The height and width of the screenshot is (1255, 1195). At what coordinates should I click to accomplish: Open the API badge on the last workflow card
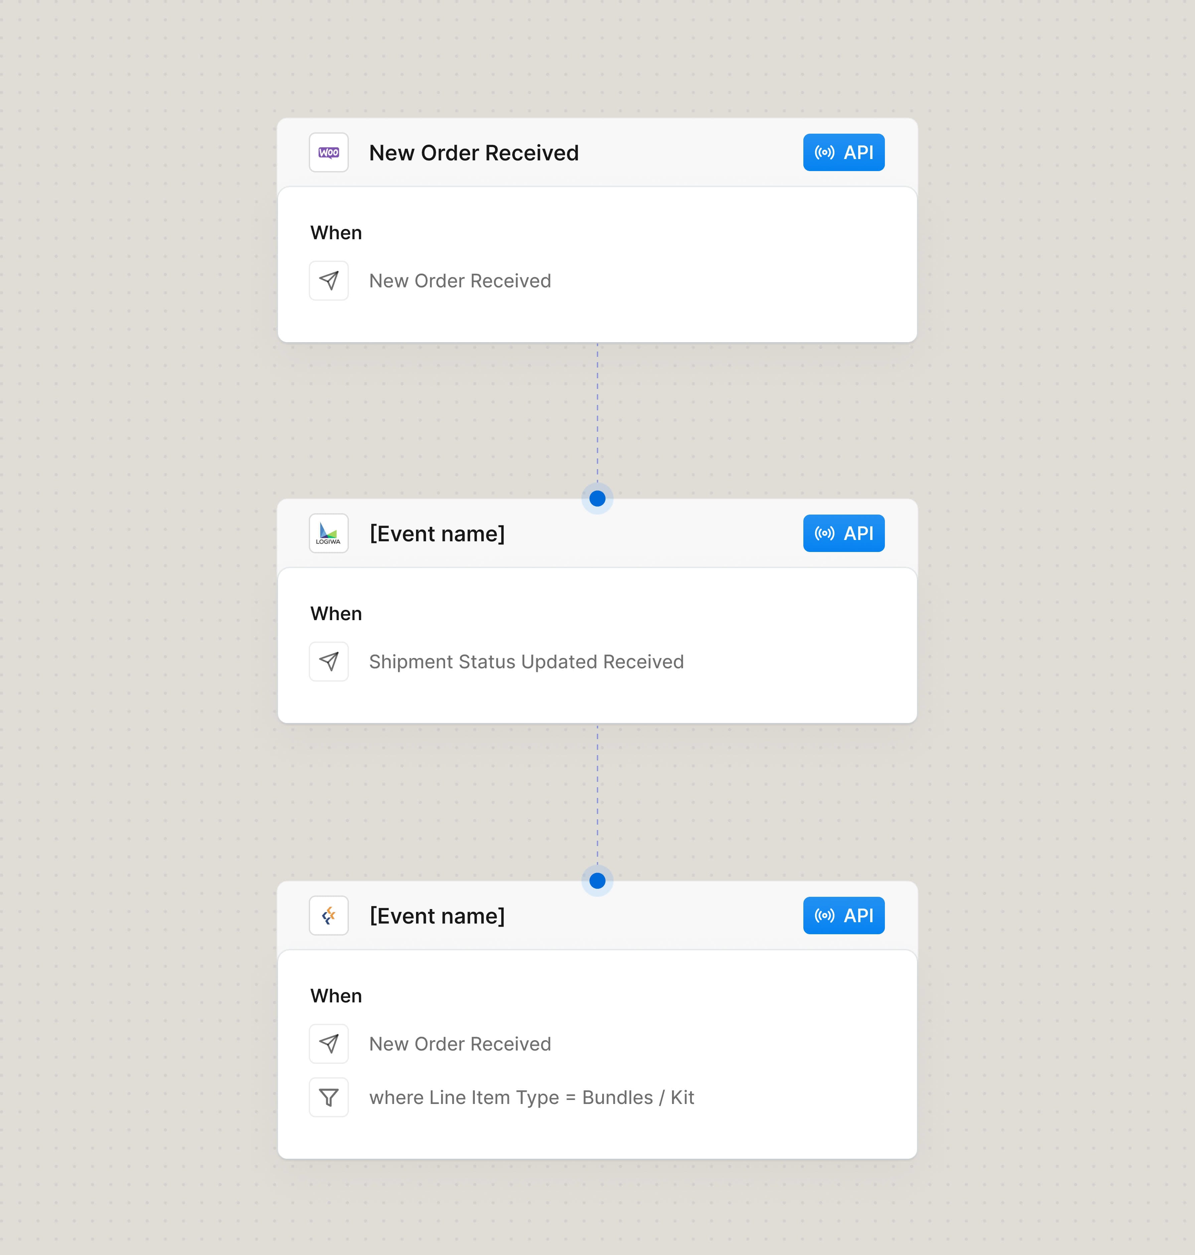click(x=843, y=916)
